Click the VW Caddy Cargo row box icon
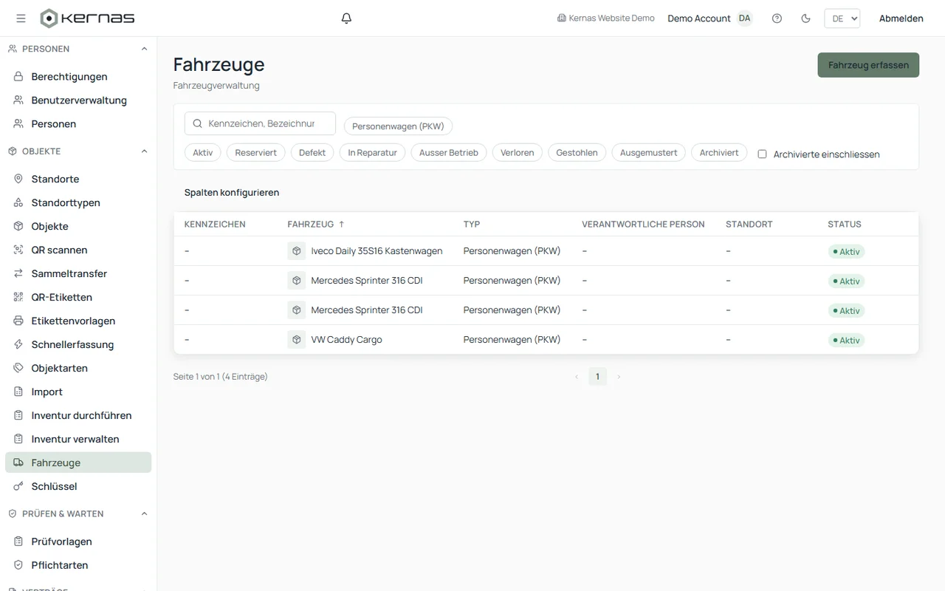Image resolution: width=945 pixels, height=591 pixels. click(x=297, y=340)
